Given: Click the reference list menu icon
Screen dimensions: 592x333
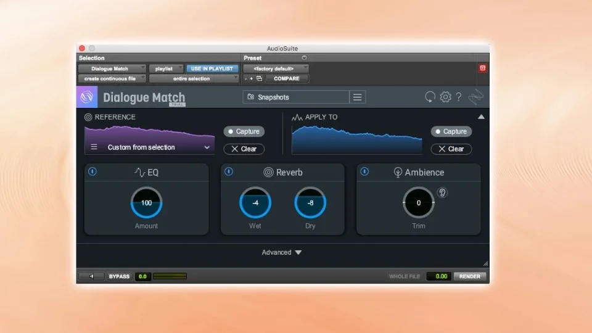Looking at the screenshot, I should (x=94, y=147).
